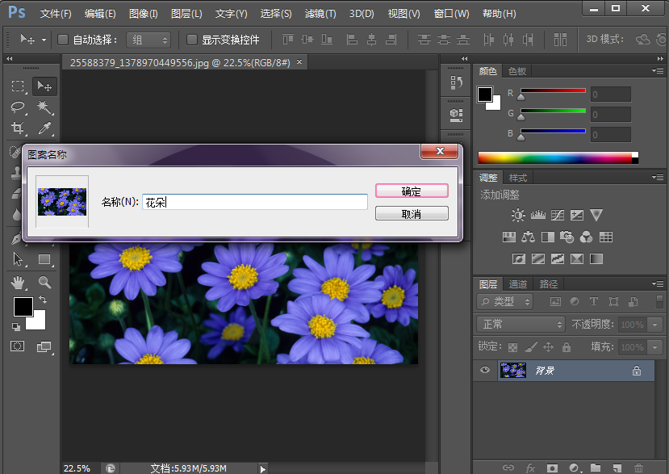Delete layer with trash icon
This screenshot has height=474, width=669.
638,468
